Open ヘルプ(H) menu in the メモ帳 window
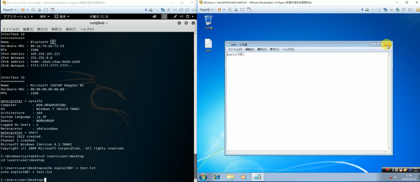This screenshot has width=420, height=182. click(288, 49)
